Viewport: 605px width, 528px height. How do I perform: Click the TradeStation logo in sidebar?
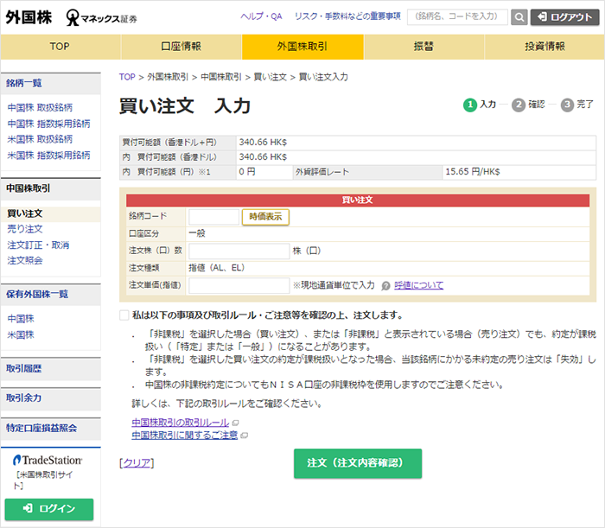pos(48,460)
